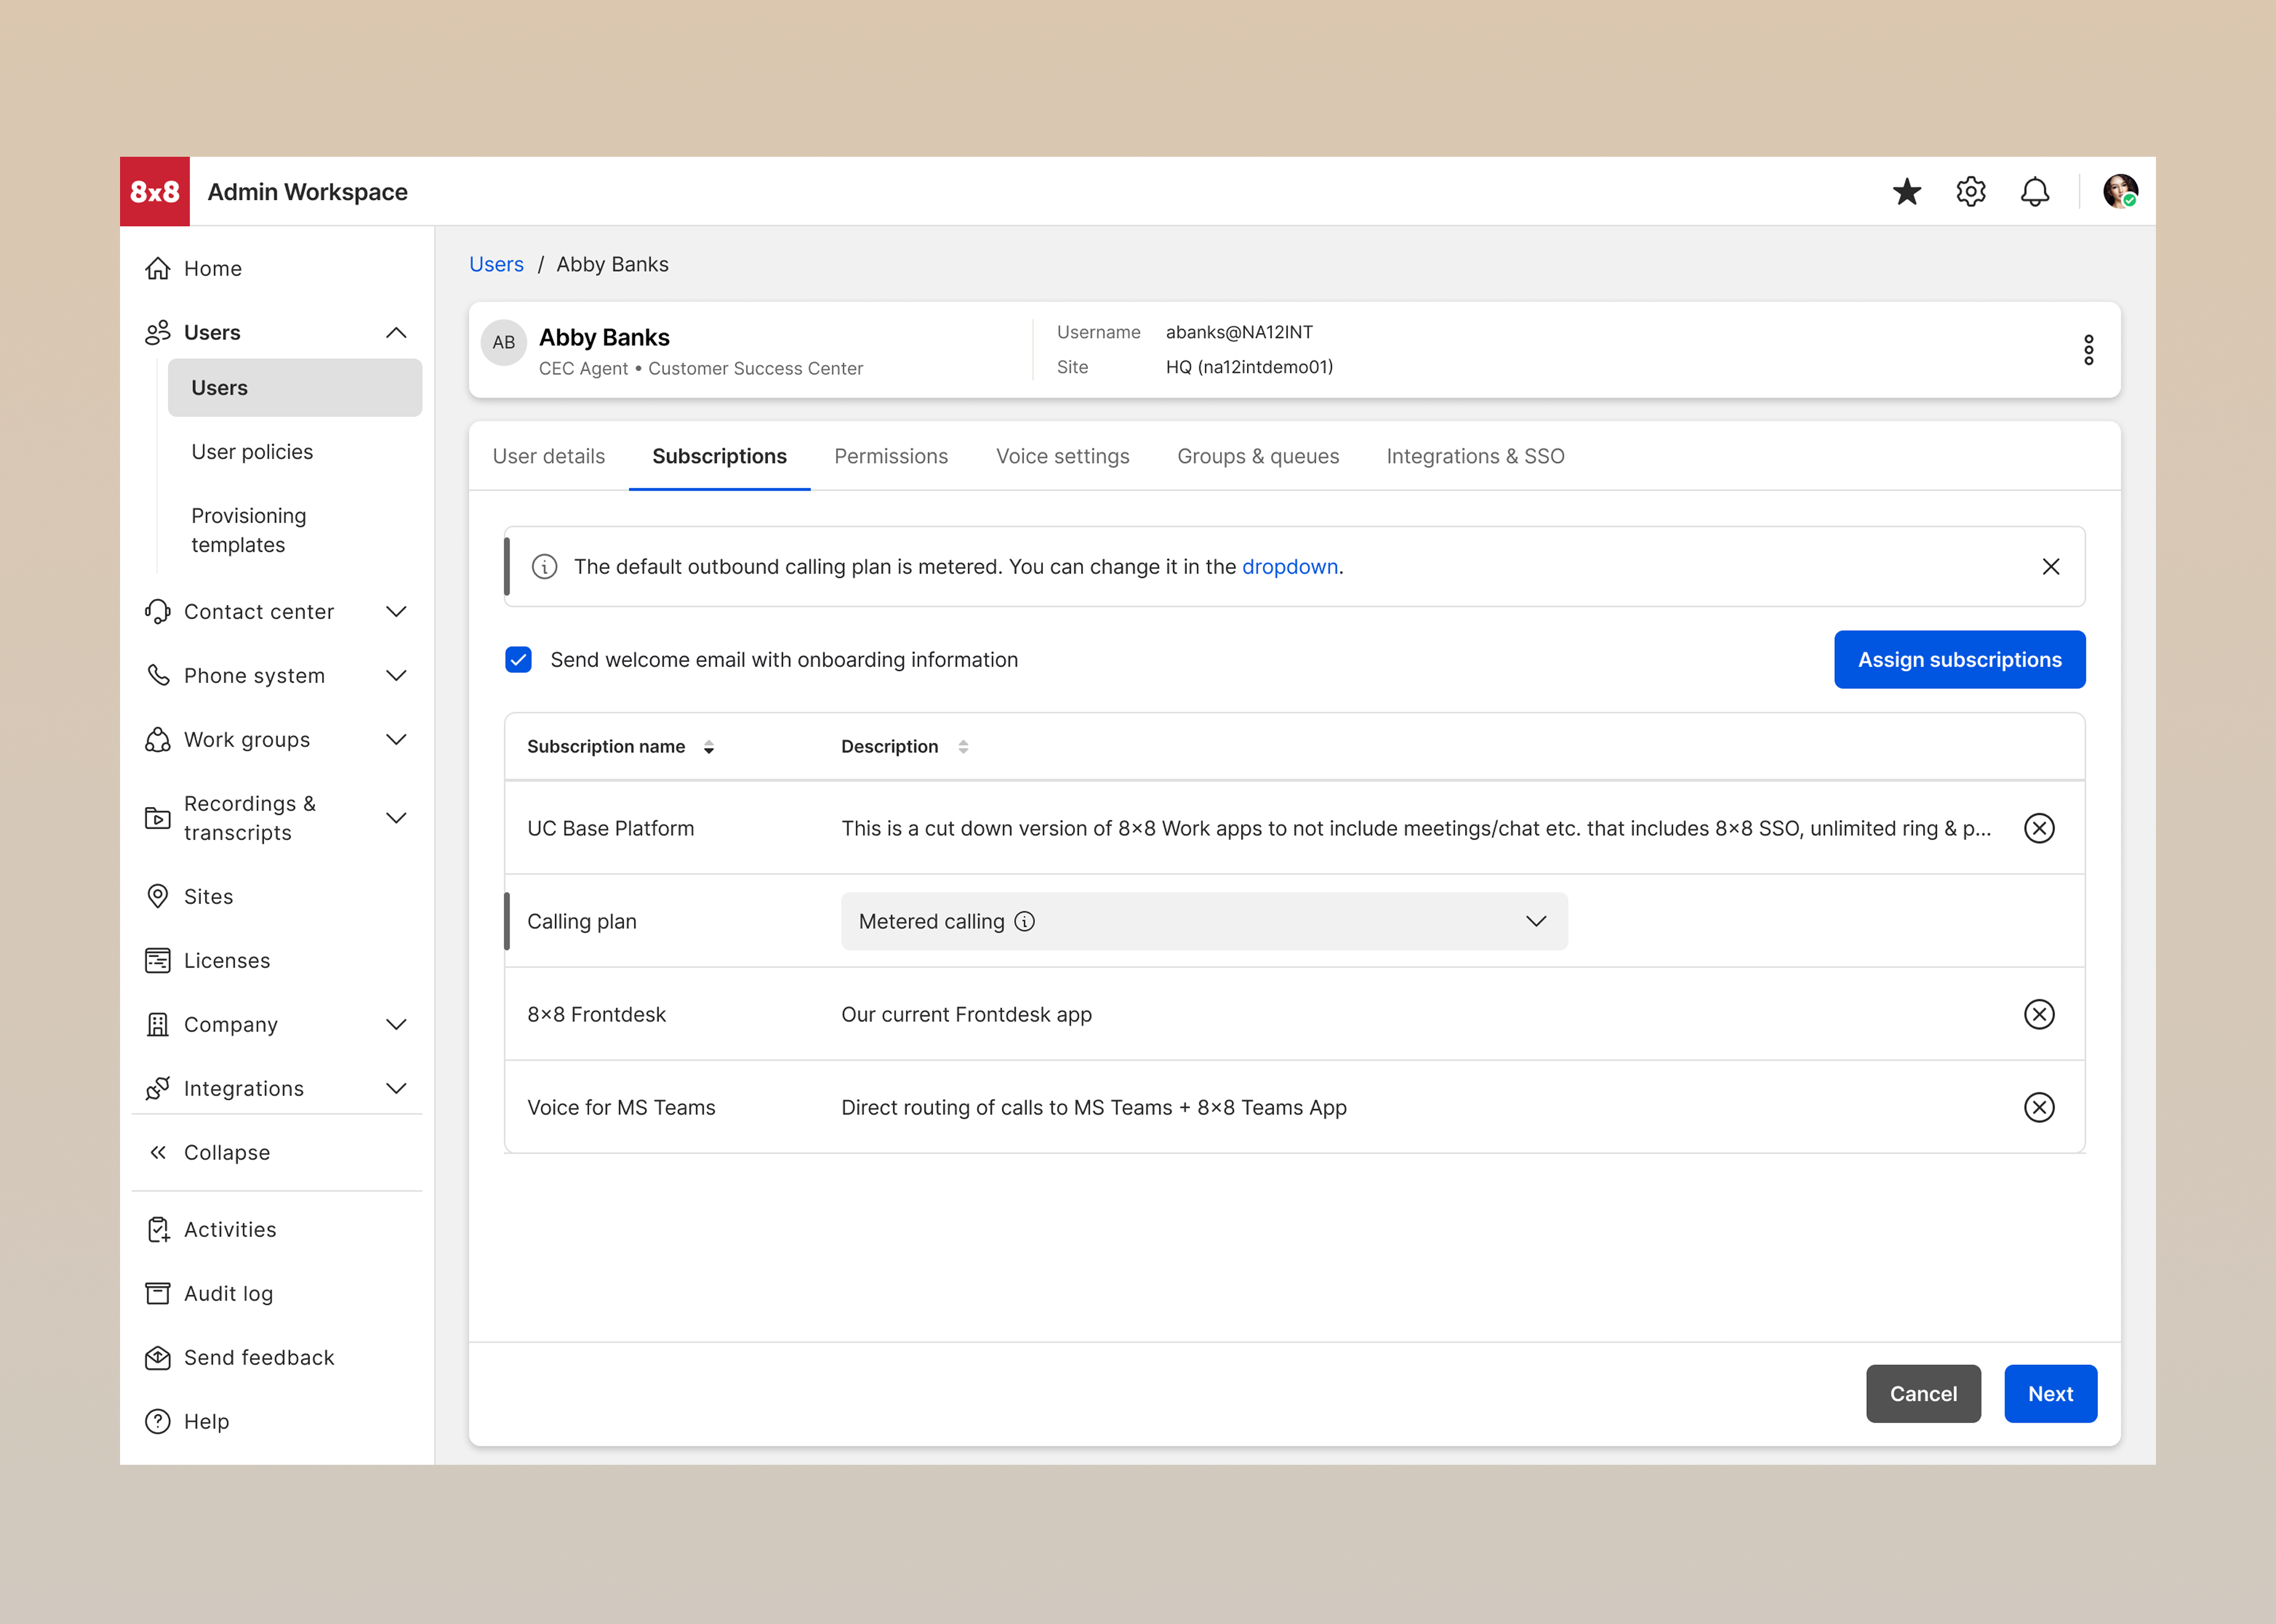Click the info icon in the notice banner
The image size is (2276, 1624).
(544, 567)
